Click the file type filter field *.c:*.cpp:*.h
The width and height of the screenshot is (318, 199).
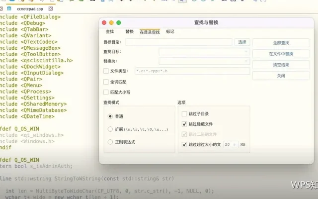coord(192,71)
